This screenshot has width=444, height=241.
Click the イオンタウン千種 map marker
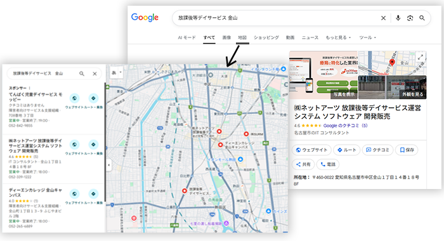[x=283, y=69]
